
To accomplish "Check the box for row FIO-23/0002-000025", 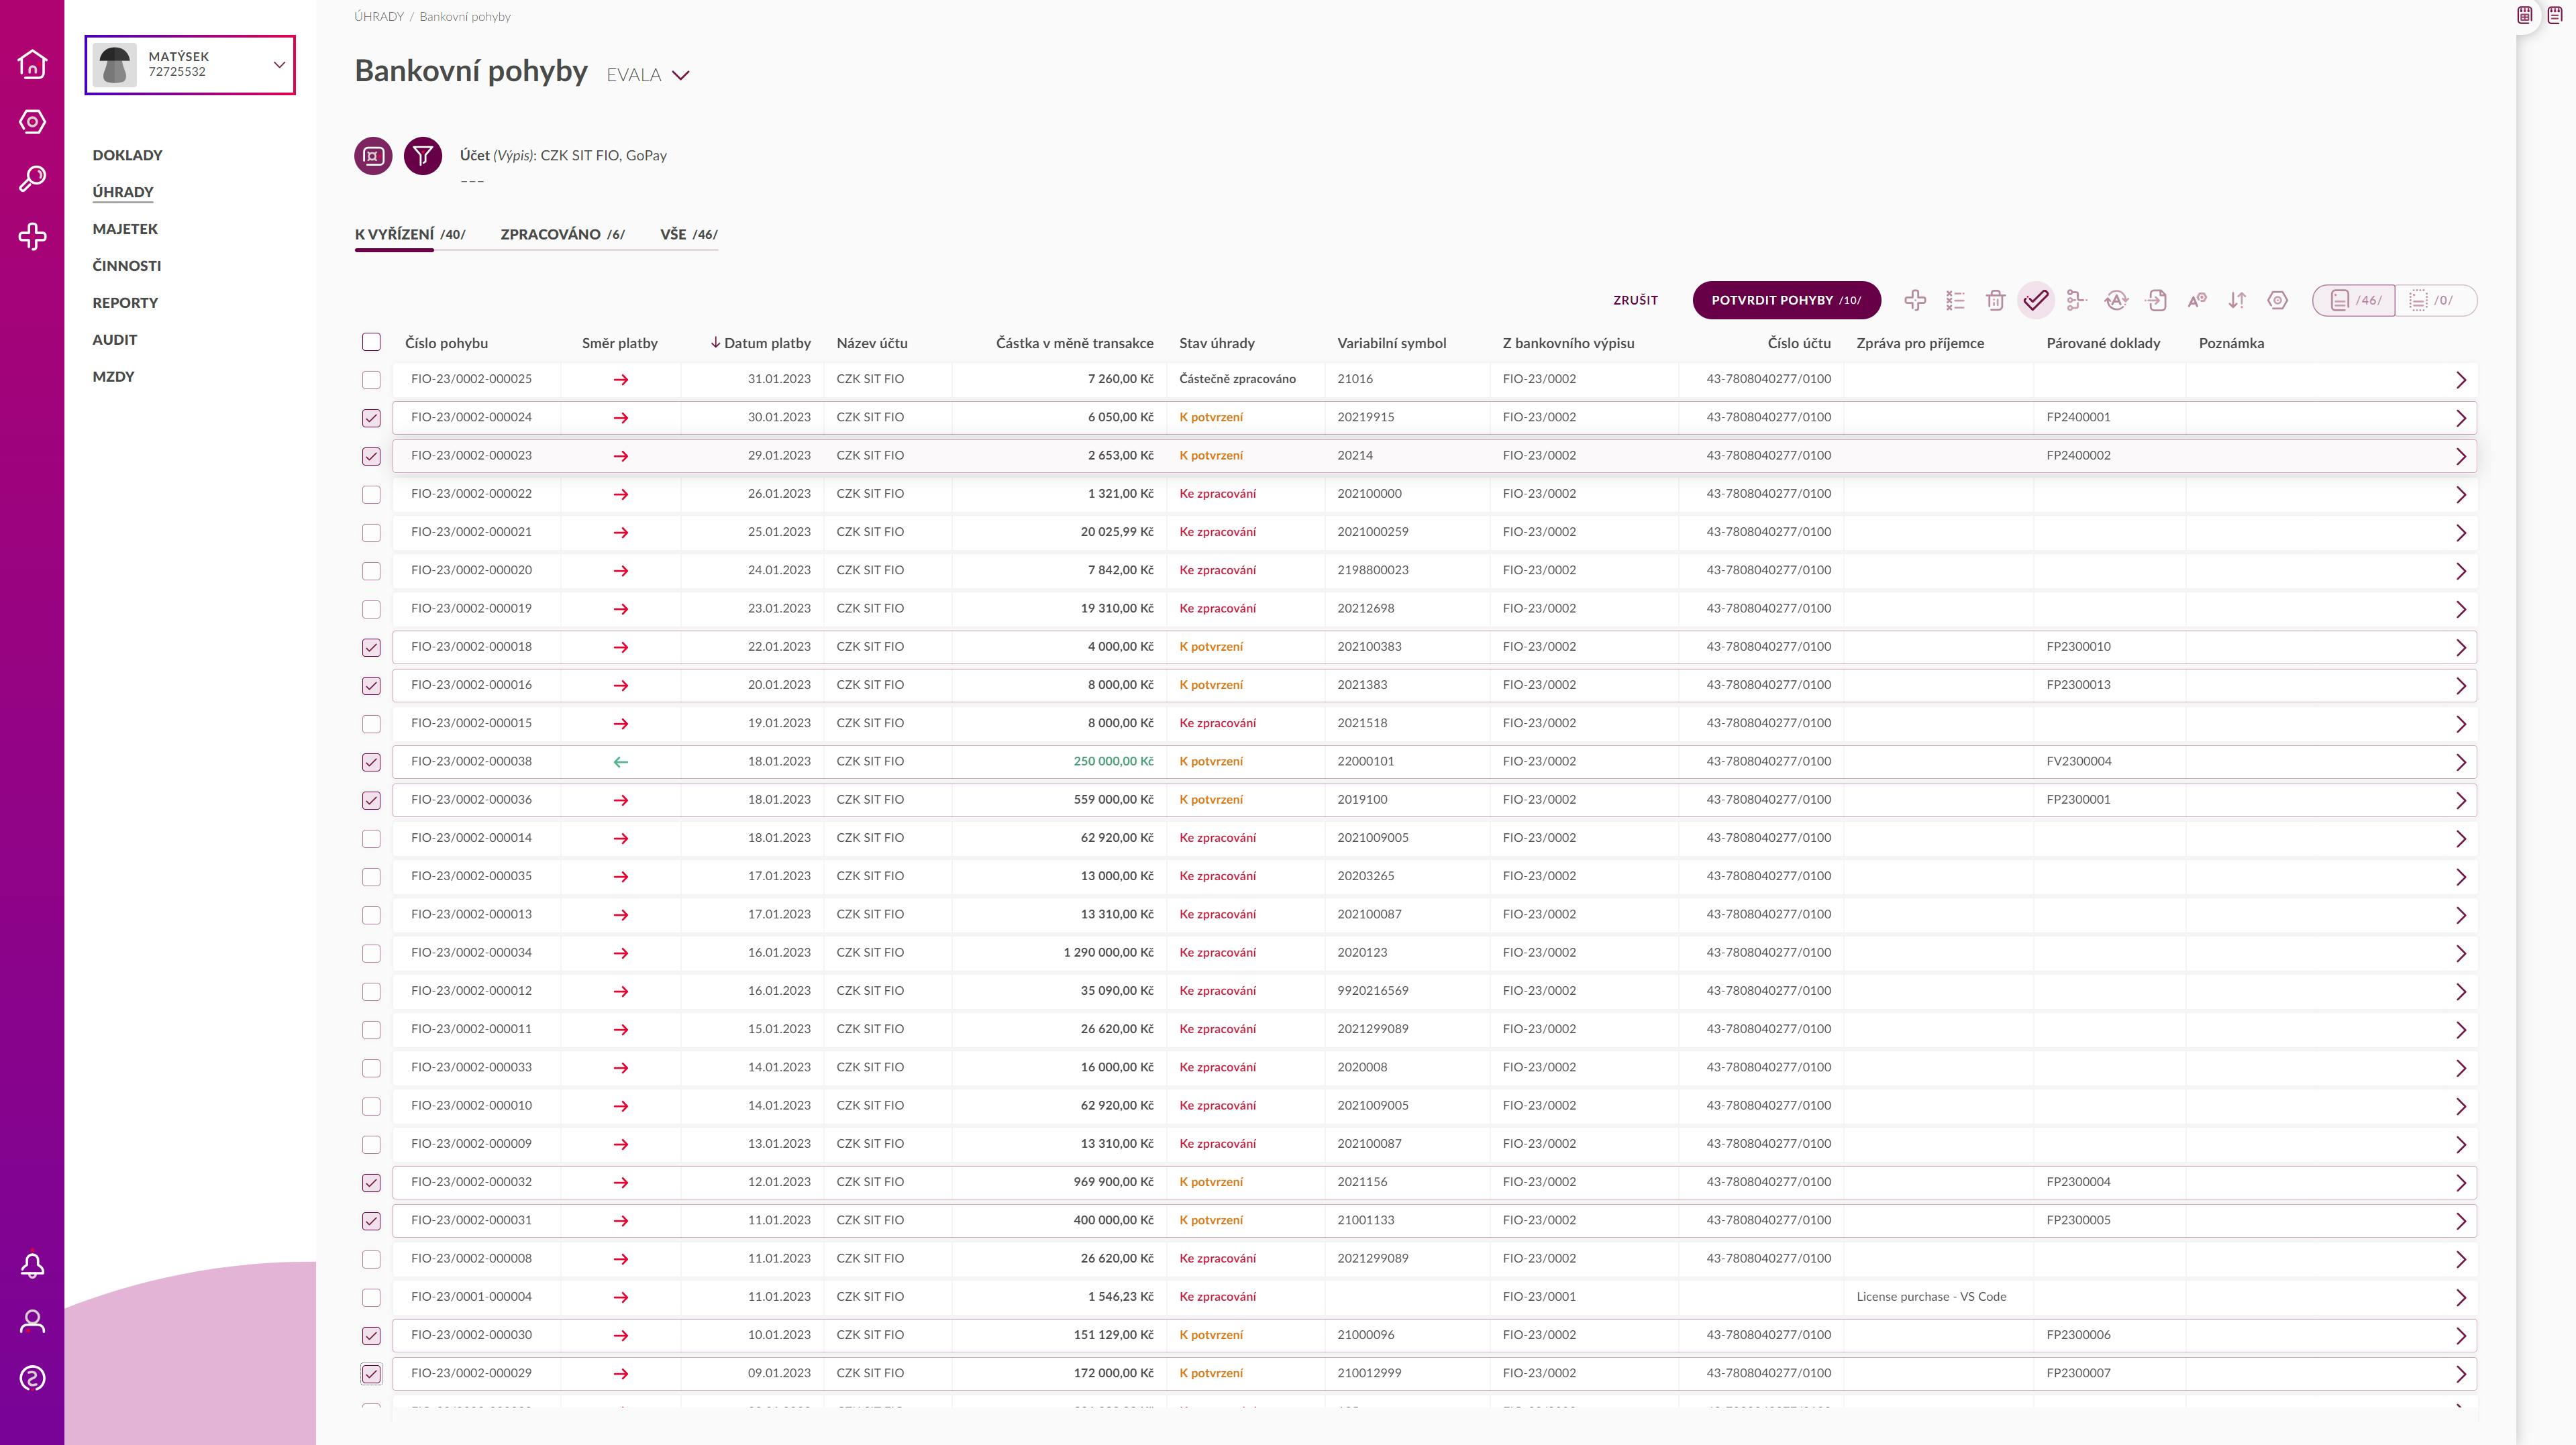I will coord(371,380).
